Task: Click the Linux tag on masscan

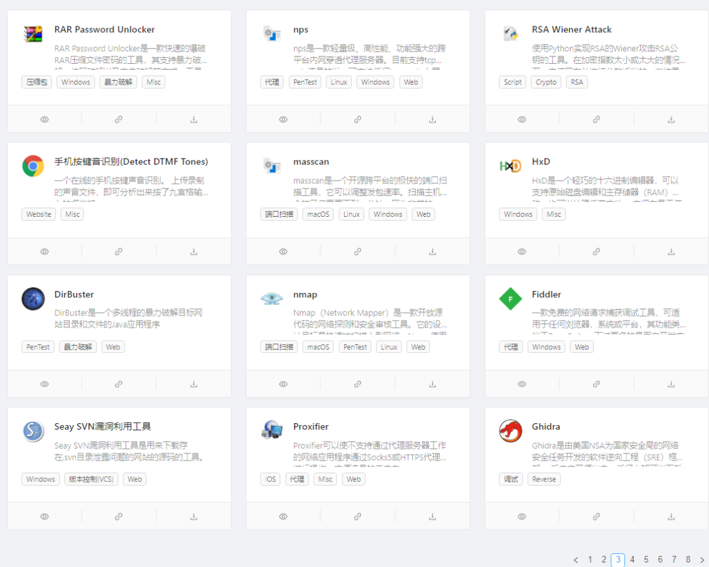Action: 351,214
